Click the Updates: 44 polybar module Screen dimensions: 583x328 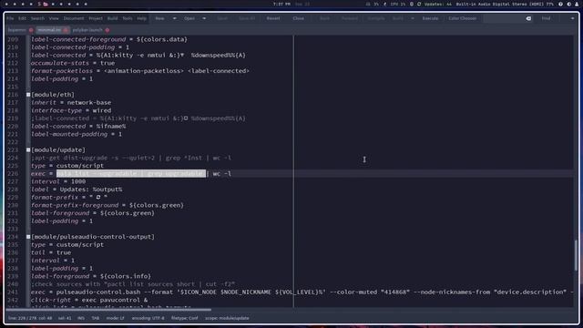coord(438,4)
